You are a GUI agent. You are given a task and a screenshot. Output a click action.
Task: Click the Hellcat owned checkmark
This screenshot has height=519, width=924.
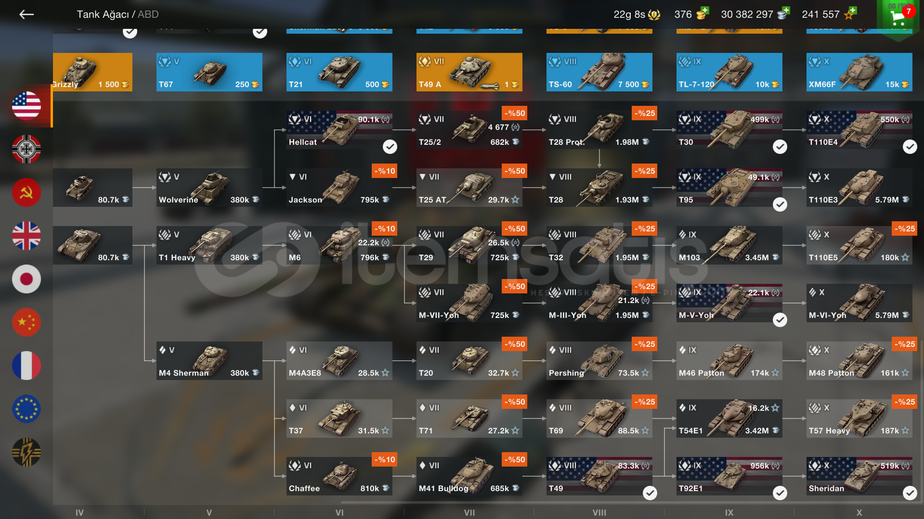[390, 147]
